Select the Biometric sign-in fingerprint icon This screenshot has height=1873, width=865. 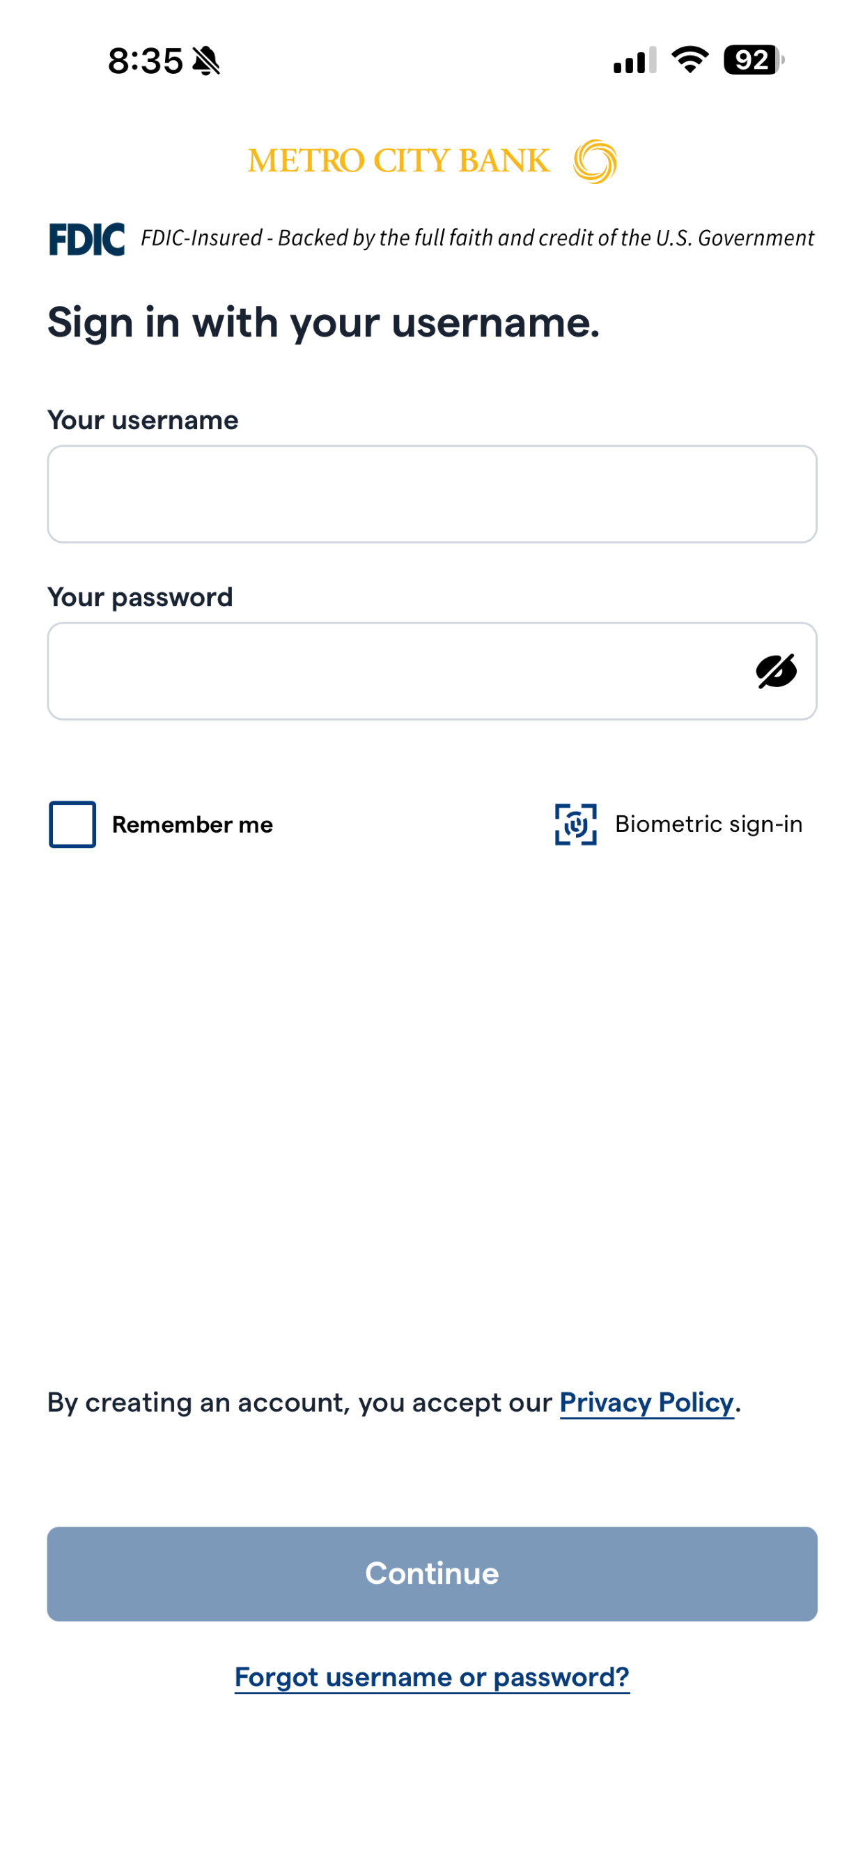tap(575, 824)
